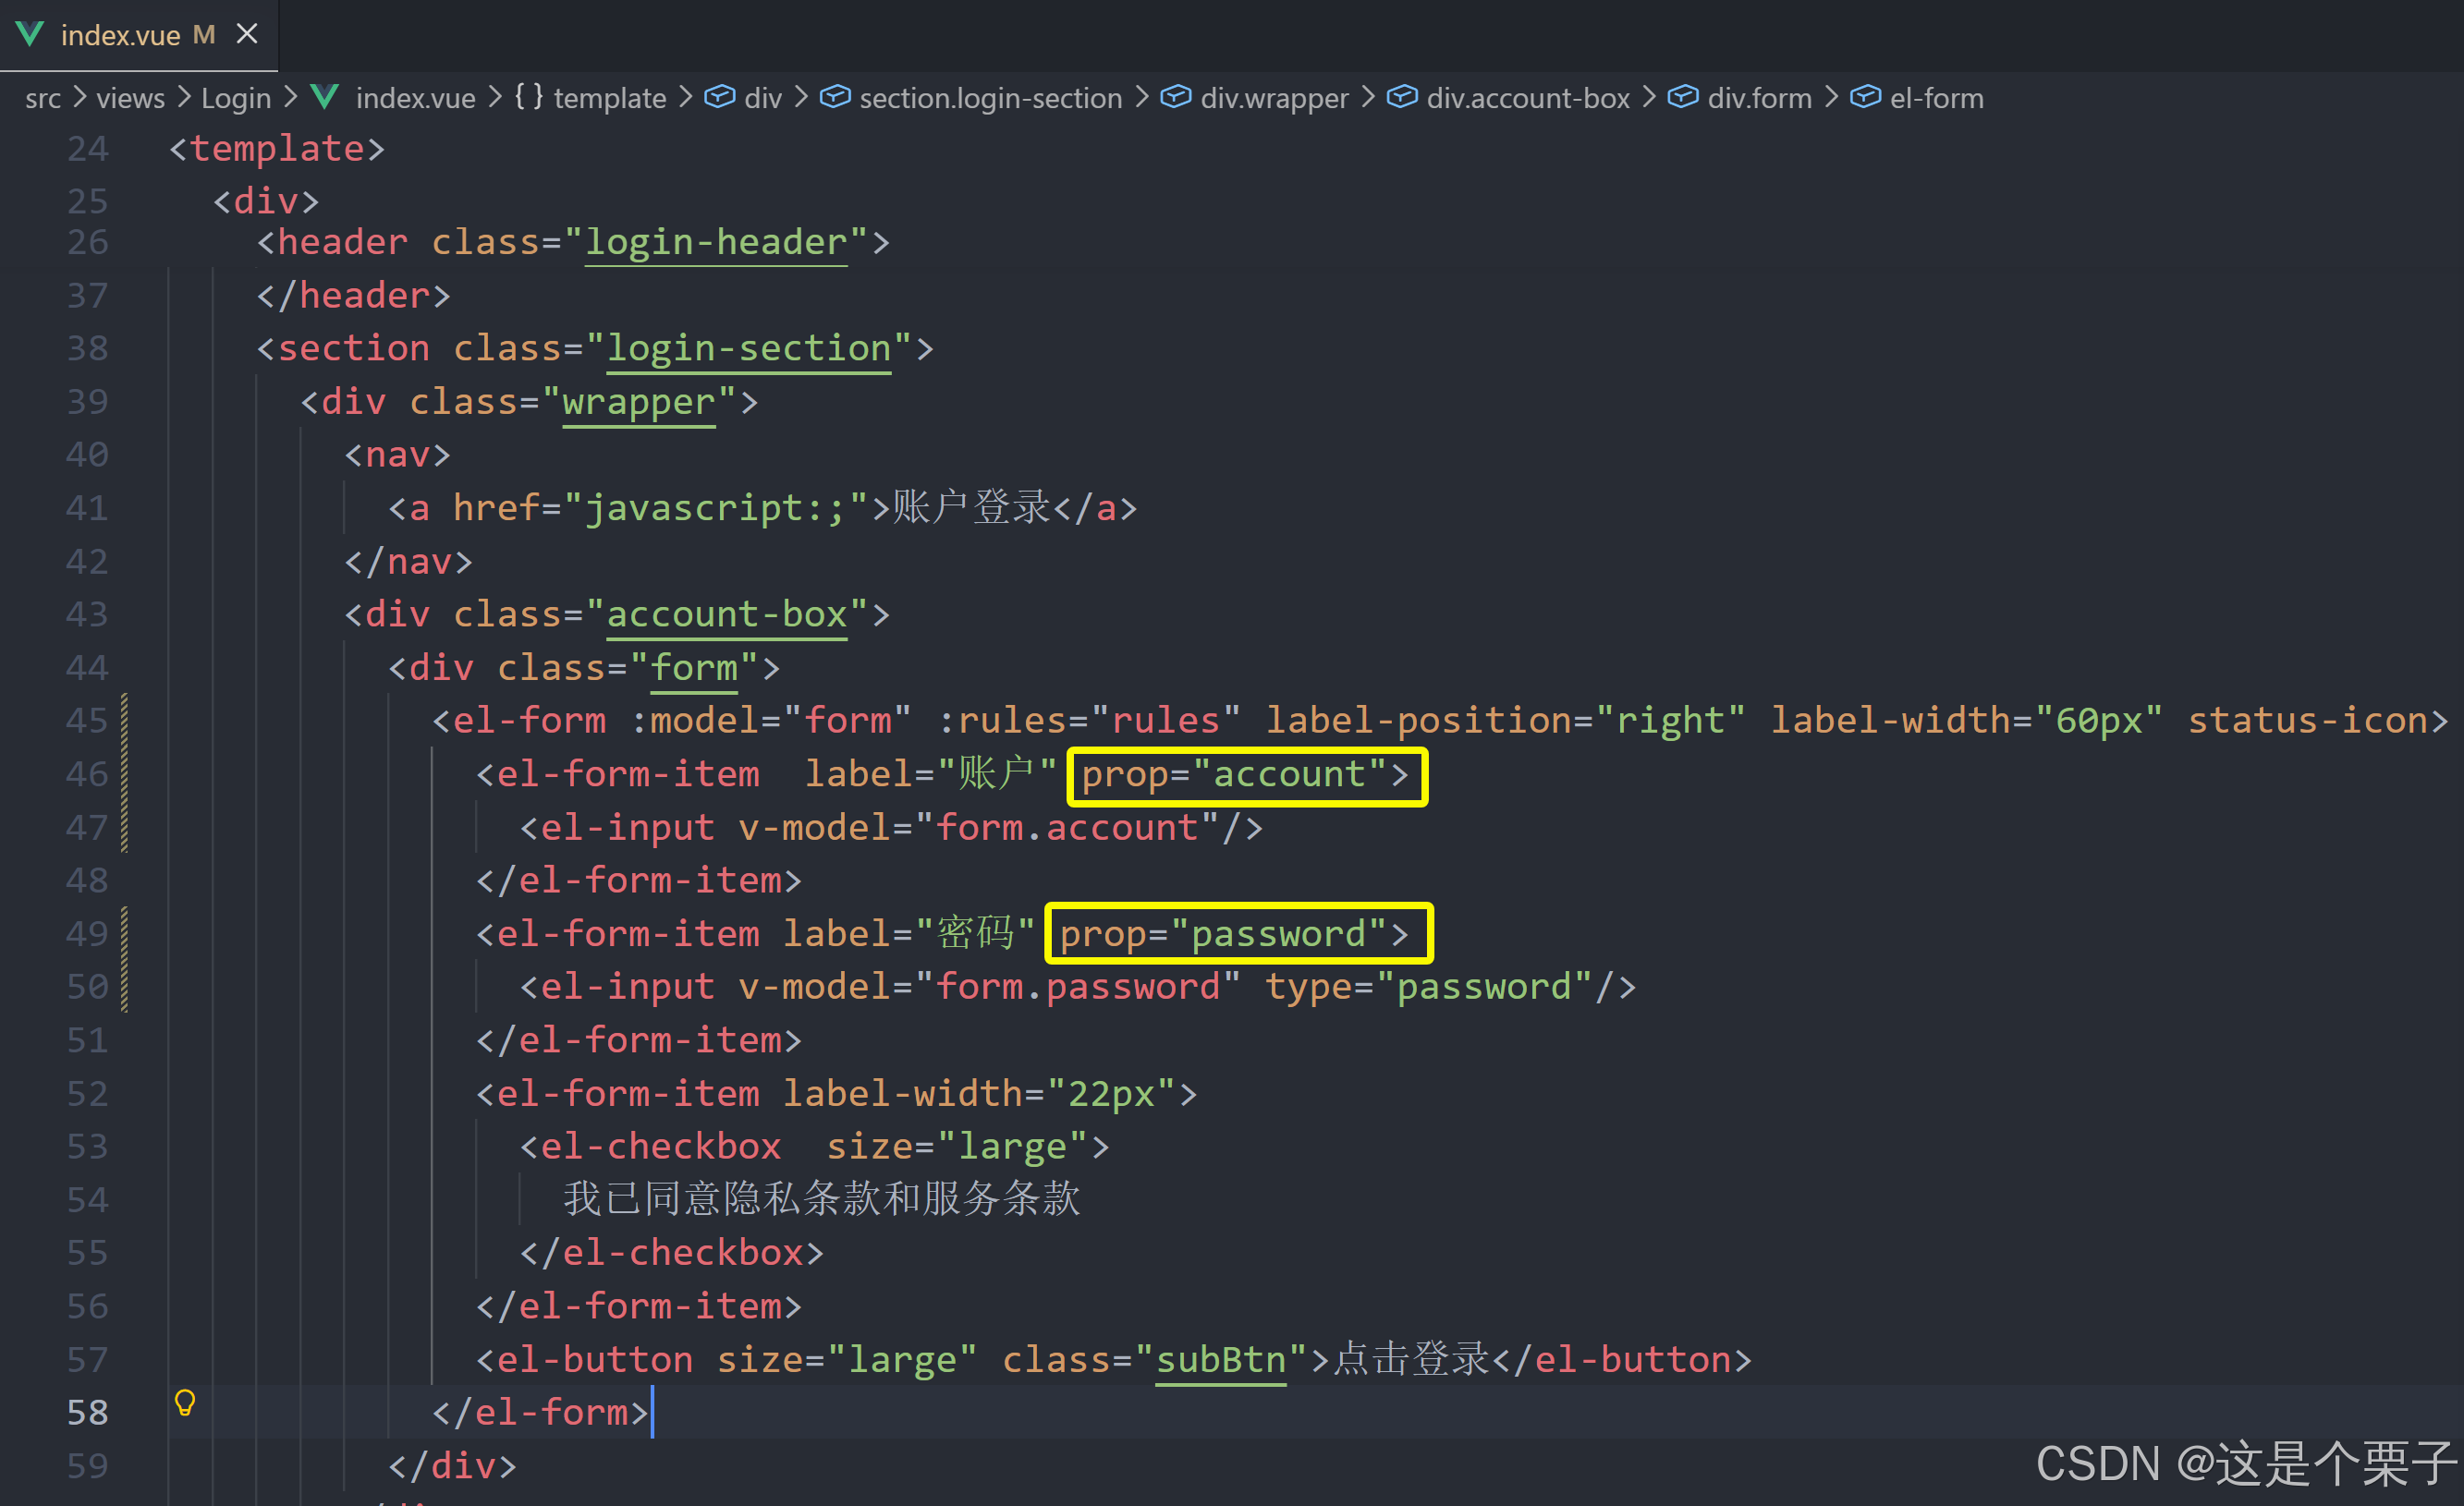Click the lightbulb code action icon

(185, 1402)
